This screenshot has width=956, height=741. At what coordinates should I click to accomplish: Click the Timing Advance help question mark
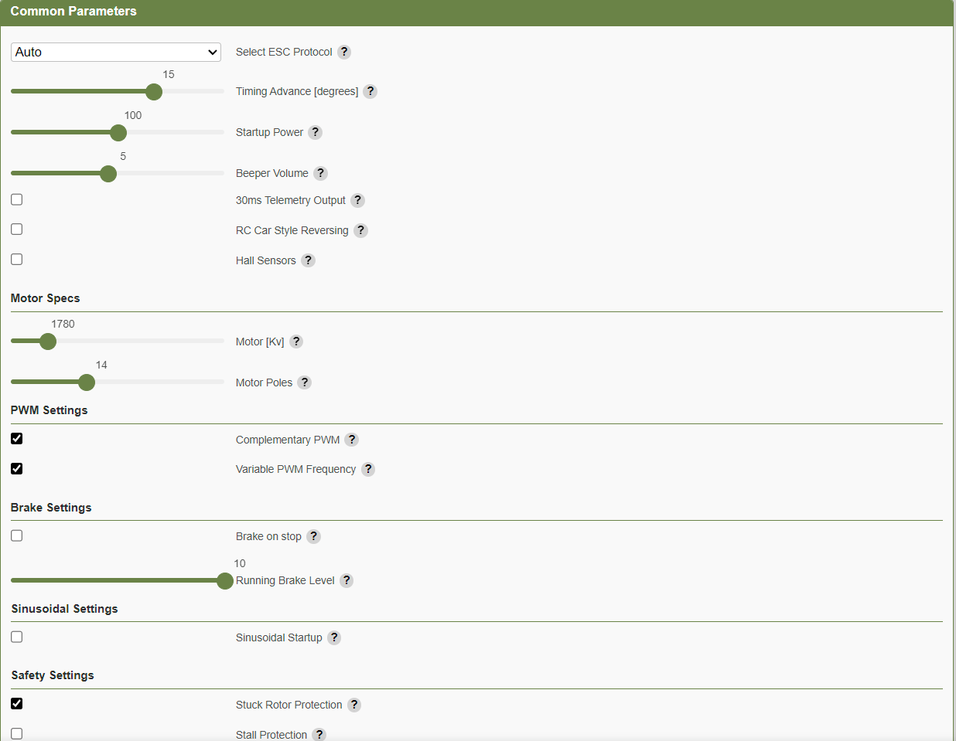point(370,91)
